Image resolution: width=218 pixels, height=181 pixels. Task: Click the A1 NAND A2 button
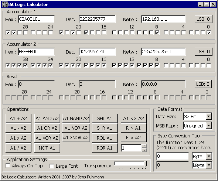click(x=76, y=118)
